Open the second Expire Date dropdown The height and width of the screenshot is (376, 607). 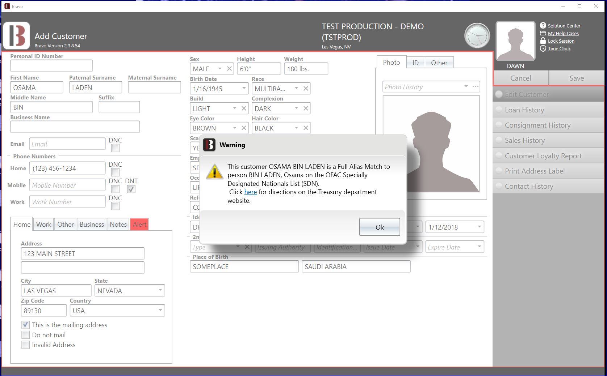click(479, 247)
